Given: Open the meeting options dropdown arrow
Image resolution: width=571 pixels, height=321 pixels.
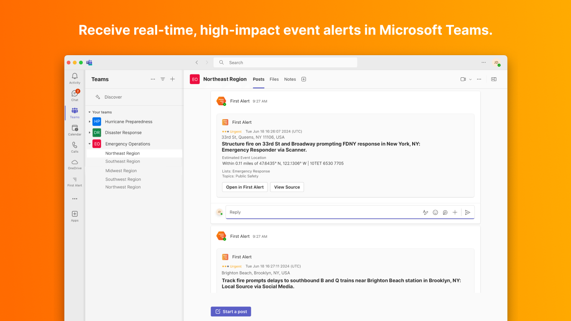Looking at the screenshot, I should coord(470,79).
